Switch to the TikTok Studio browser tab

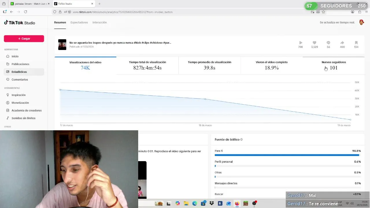74,4
